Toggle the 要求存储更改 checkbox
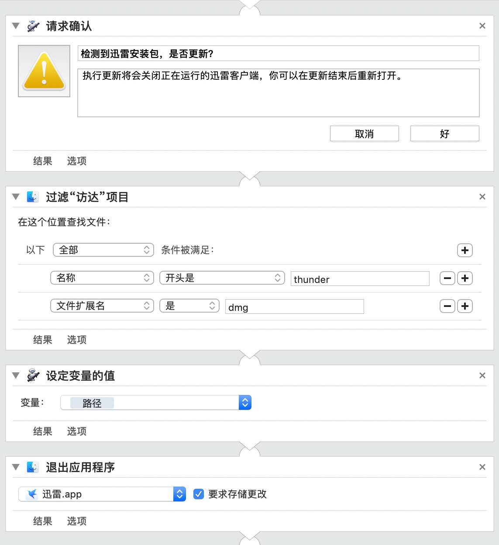499x545 pixels. 199,494
